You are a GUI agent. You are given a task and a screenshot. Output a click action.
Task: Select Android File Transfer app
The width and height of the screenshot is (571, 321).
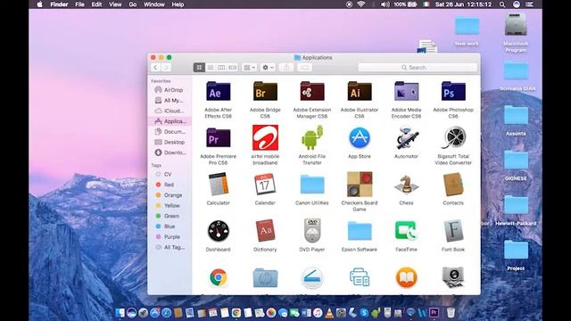tap(312, 137)
